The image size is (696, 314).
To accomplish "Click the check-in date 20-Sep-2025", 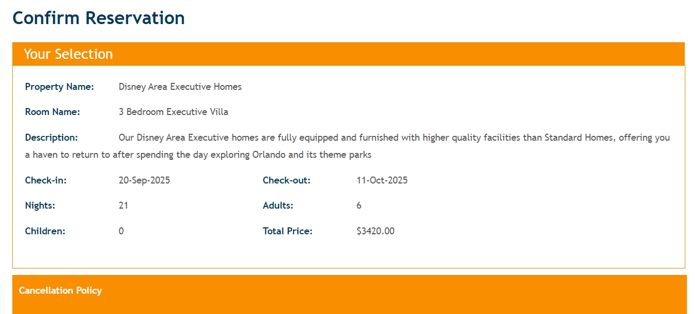I will tap(144, 180).
